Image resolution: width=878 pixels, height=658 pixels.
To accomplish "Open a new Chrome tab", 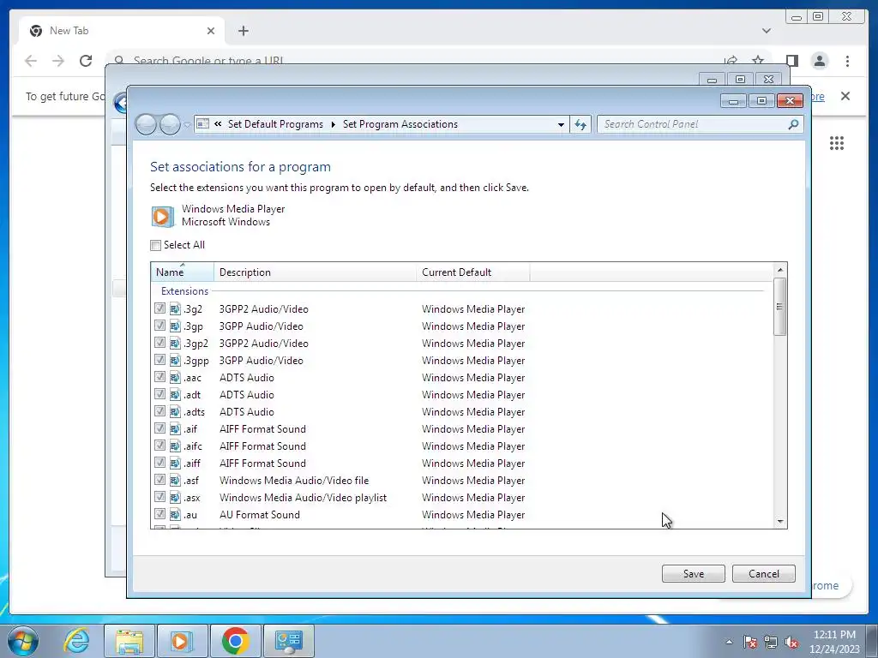I will click(x=243, y=31).
